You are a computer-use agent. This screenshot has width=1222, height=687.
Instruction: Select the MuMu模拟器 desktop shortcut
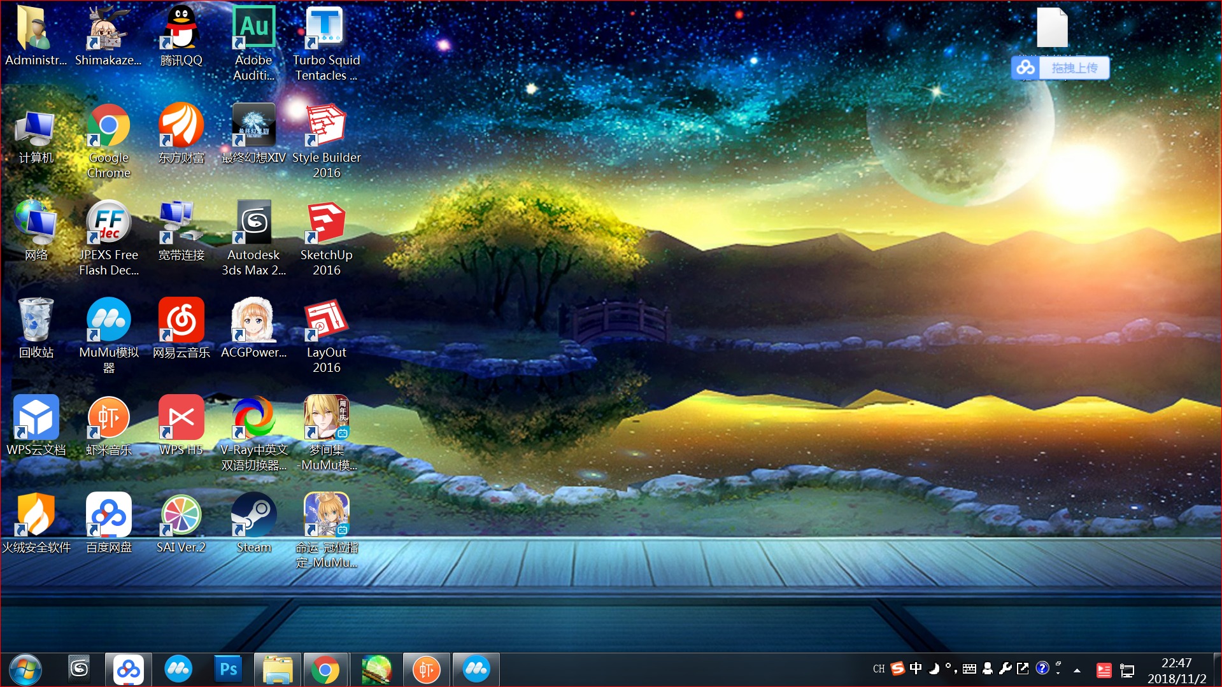pos(108,336)
